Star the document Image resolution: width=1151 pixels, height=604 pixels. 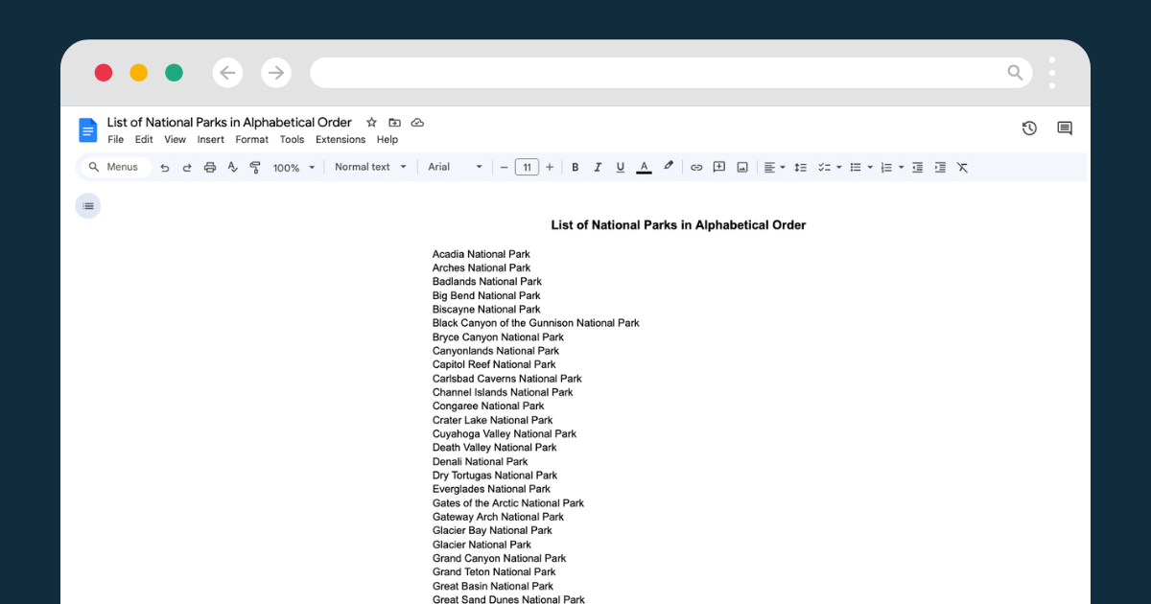point(372,123)
